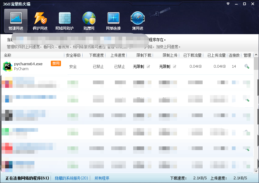Open the 保护网速 protect speed section

(x=40, y=21)
